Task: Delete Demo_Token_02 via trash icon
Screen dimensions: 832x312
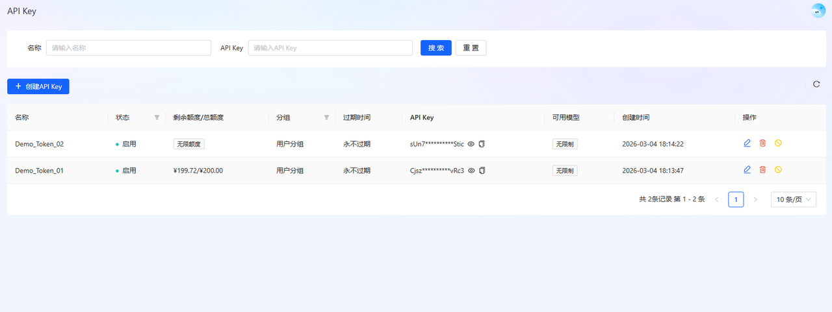Action: point(762,143)
